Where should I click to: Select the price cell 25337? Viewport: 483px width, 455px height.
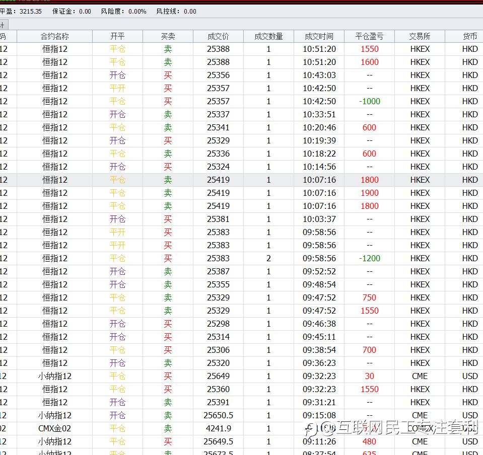point(219,115)
